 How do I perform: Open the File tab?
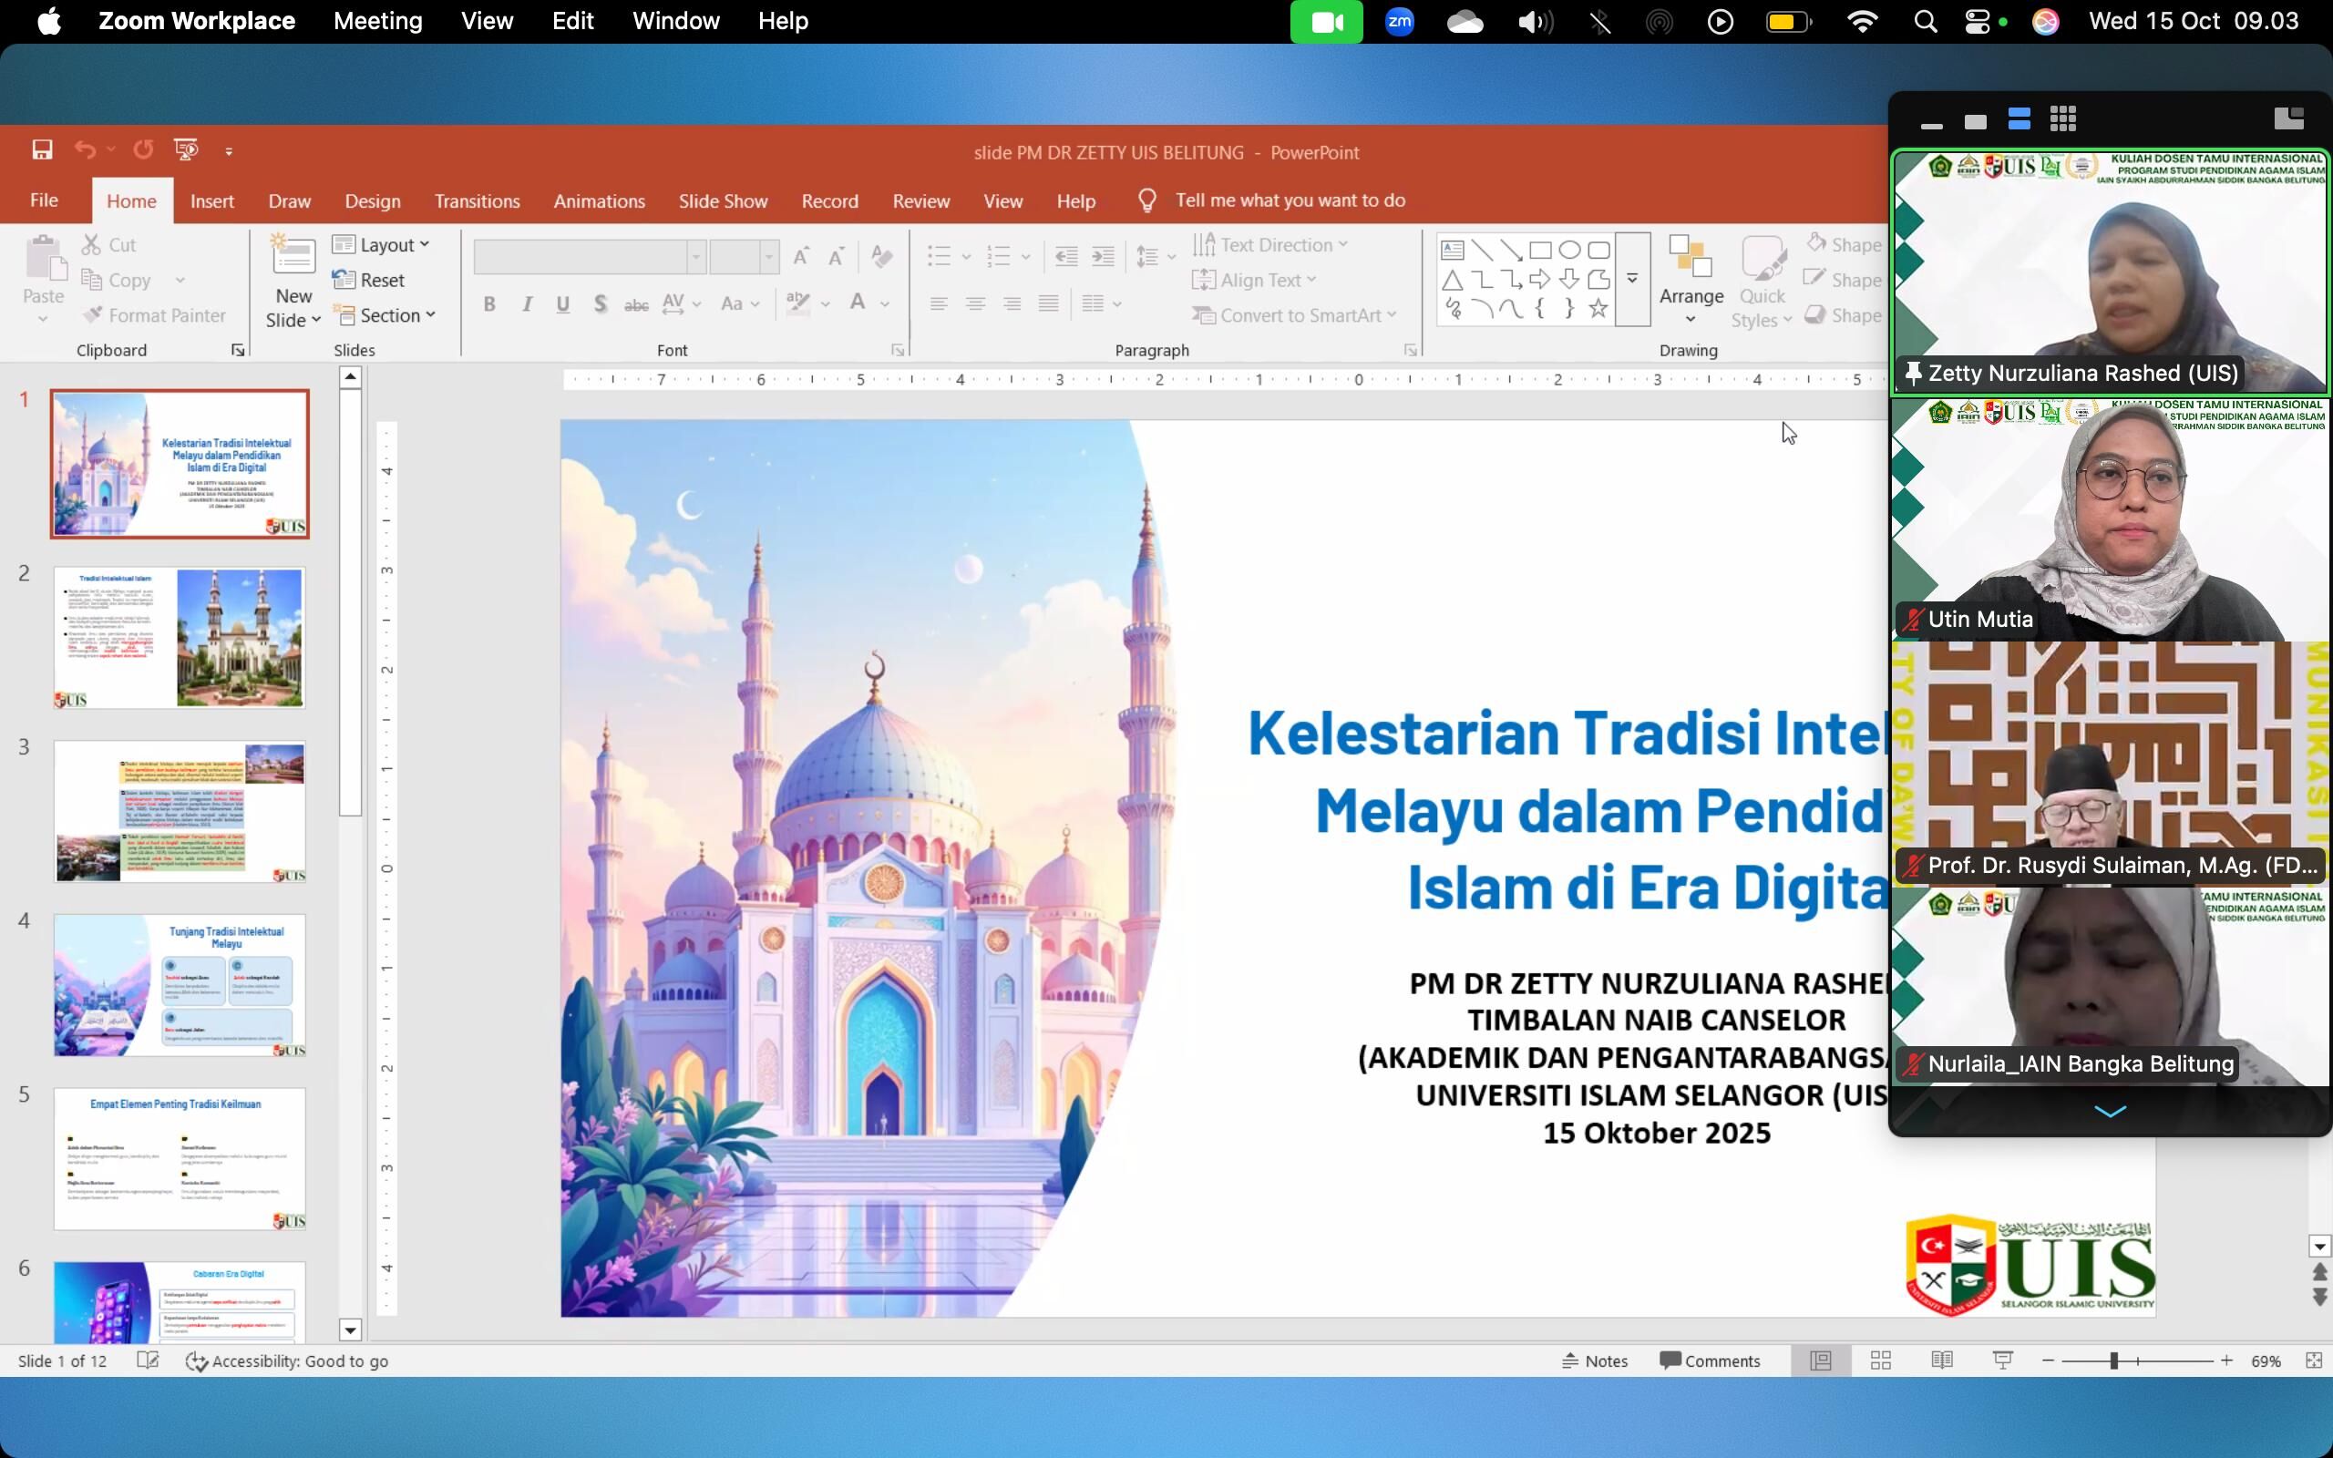(x=45, y=200)
